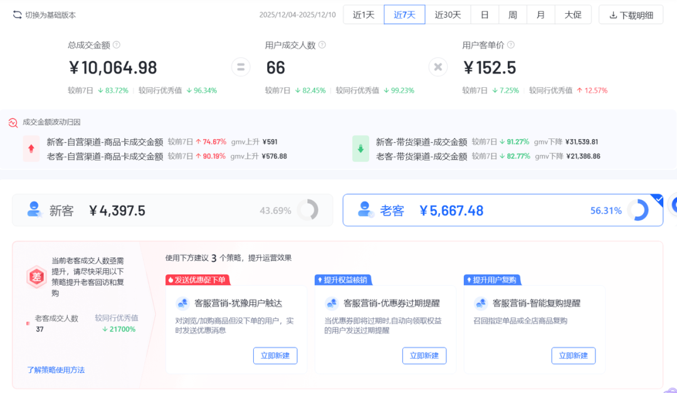Click 切换为基础版本 link
The height and width of the screenshot is (393, 677).
50,15
